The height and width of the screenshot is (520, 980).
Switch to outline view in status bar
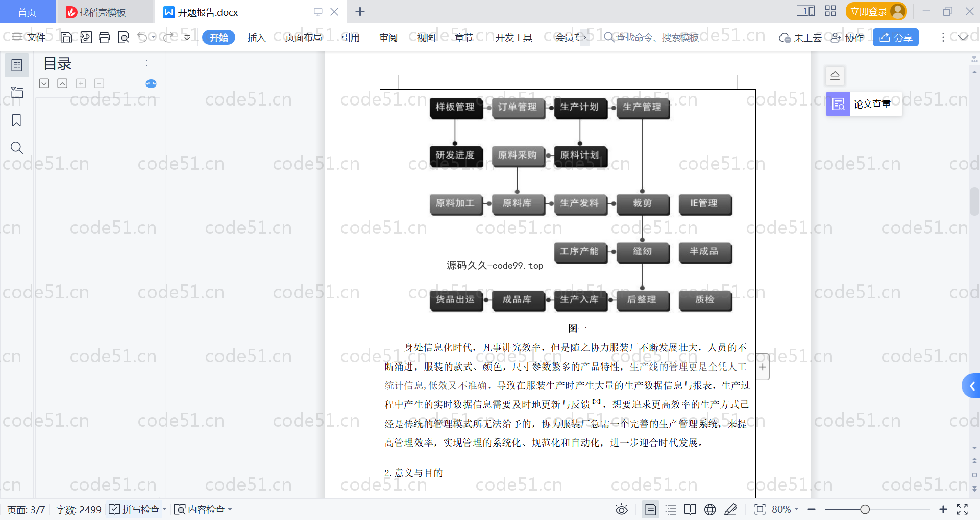pyautogui.click(x=671, y=509)
